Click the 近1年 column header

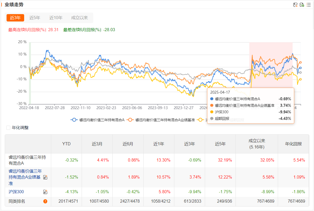159,144
